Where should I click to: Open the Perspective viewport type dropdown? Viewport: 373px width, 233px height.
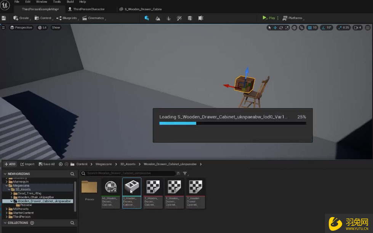coord(21,27)
